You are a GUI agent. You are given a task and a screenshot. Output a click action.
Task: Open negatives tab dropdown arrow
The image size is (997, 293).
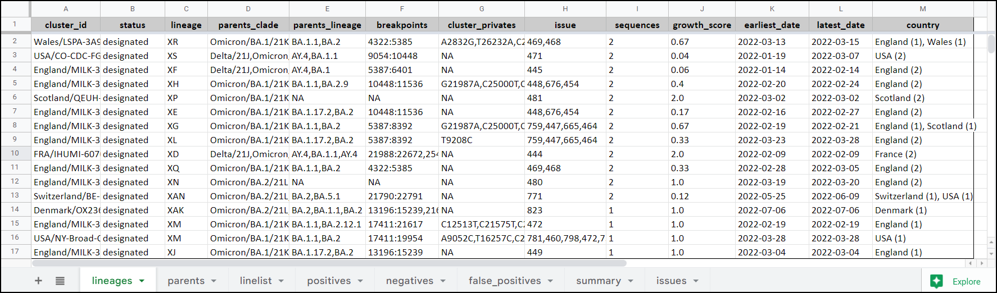443,281
